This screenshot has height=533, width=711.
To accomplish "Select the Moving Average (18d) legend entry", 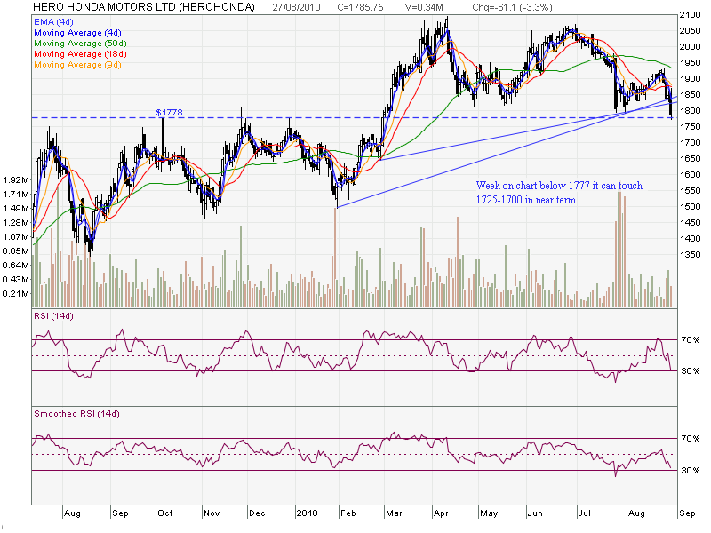I will coord(80,54).
